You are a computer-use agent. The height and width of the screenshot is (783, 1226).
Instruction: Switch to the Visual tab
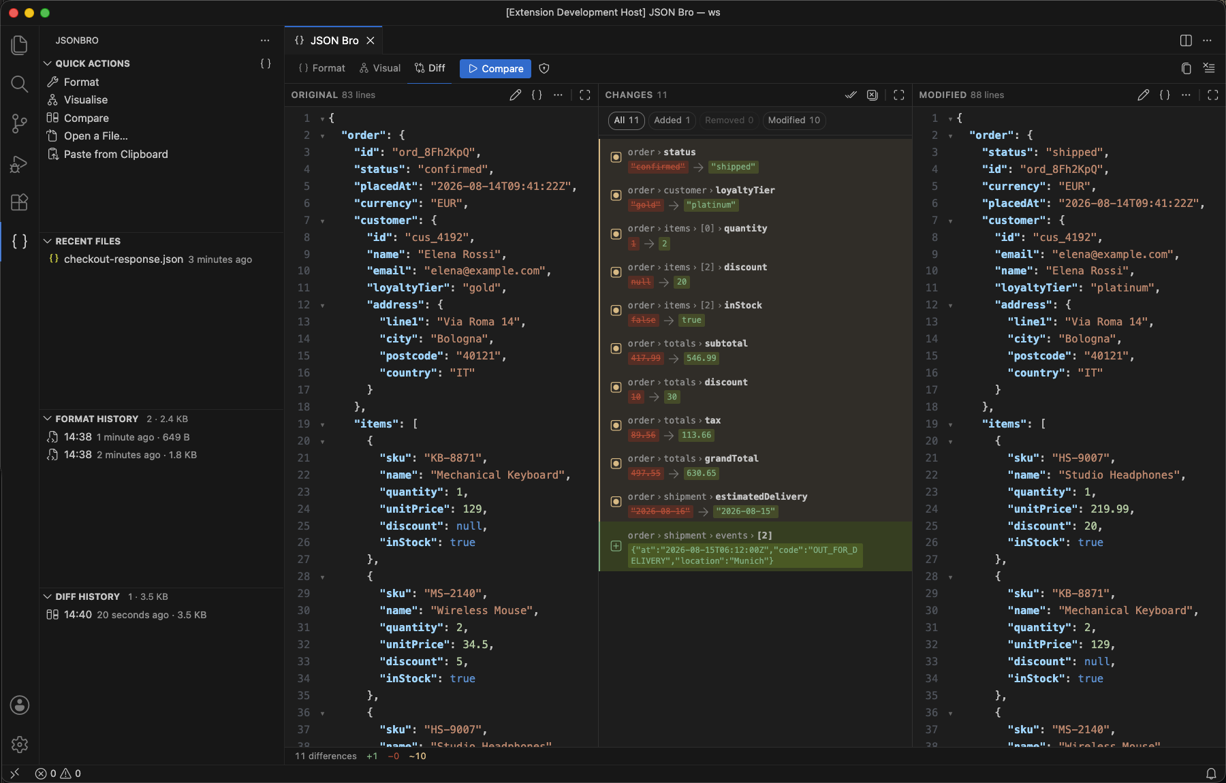click(x=380, y=68)
